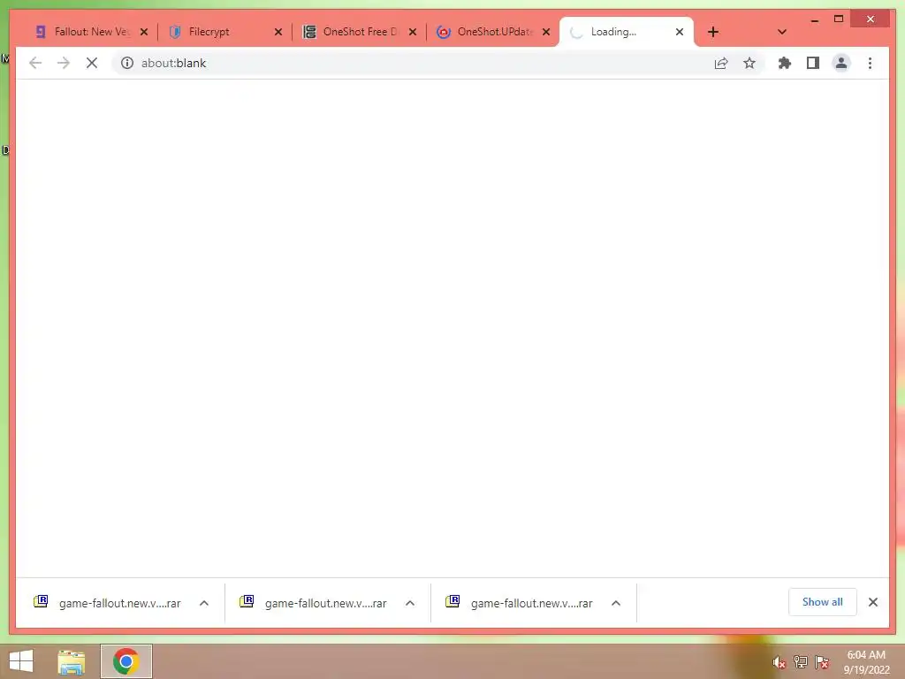Image resolution: width=905 pixels, height=679 pixels.
Task: Switch to the OneShot.UPdate tab
Action: click(495, 32)
